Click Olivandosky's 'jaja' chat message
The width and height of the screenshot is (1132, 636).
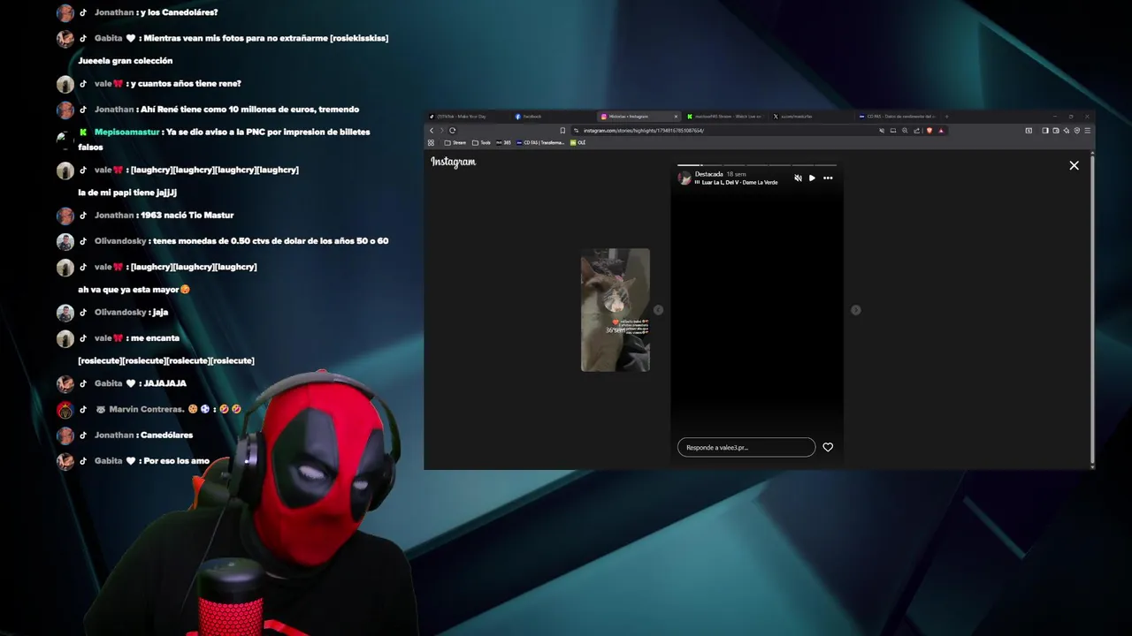point(160,312)
